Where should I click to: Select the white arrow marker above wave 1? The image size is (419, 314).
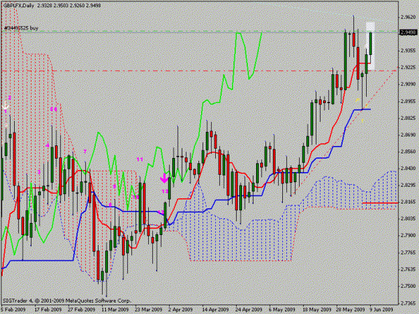(x=5, y=105)
